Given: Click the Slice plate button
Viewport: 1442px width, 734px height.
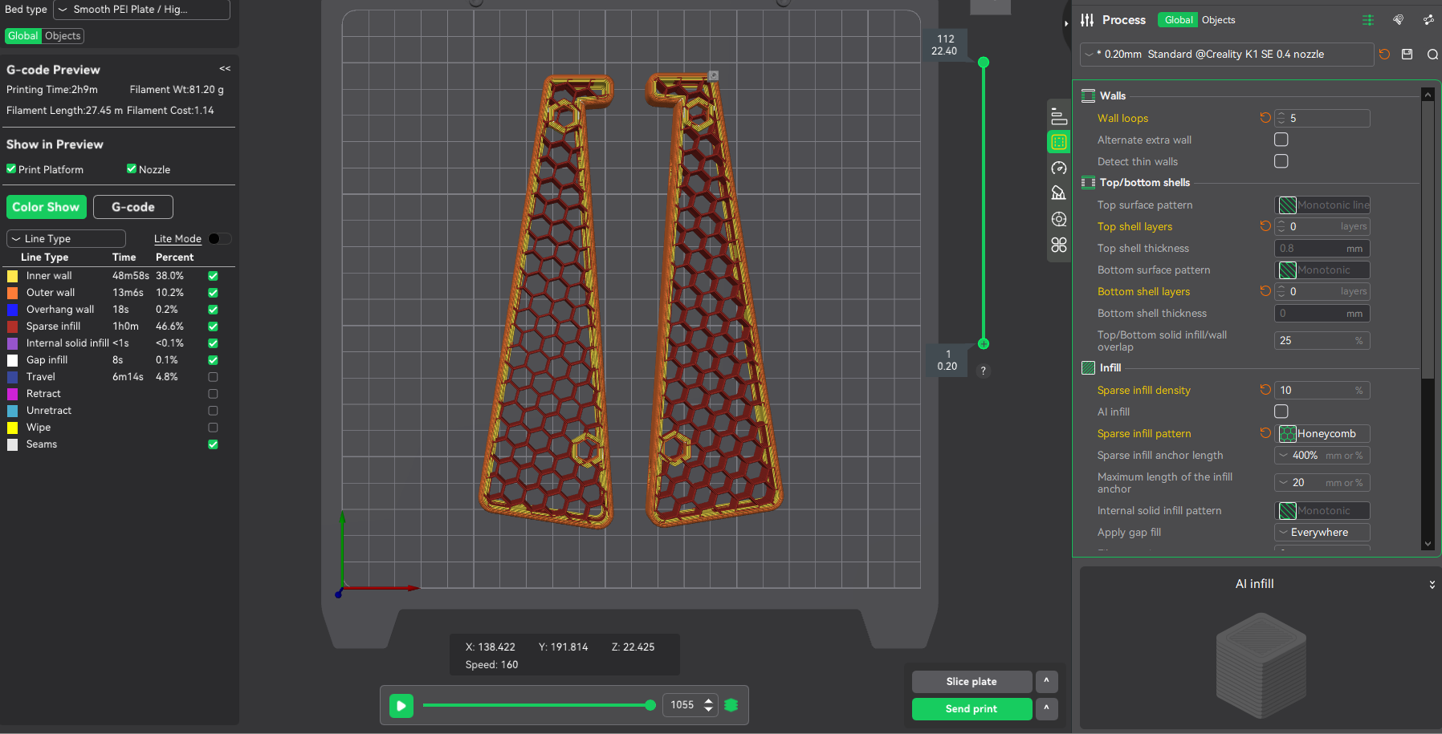Looking at the screenshot, I should pos(972,682).
